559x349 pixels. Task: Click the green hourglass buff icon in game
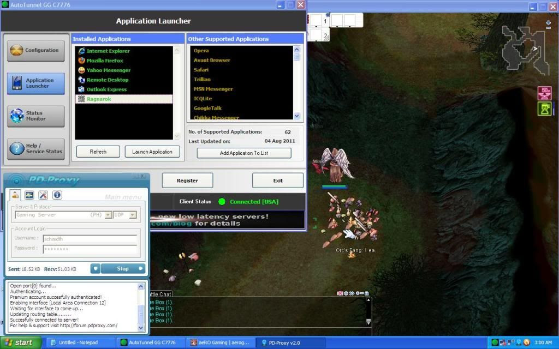click(544, 109)
